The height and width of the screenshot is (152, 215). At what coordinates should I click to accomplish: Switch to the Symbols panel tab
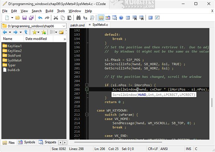pyautogui.click(x=27, y=142)
